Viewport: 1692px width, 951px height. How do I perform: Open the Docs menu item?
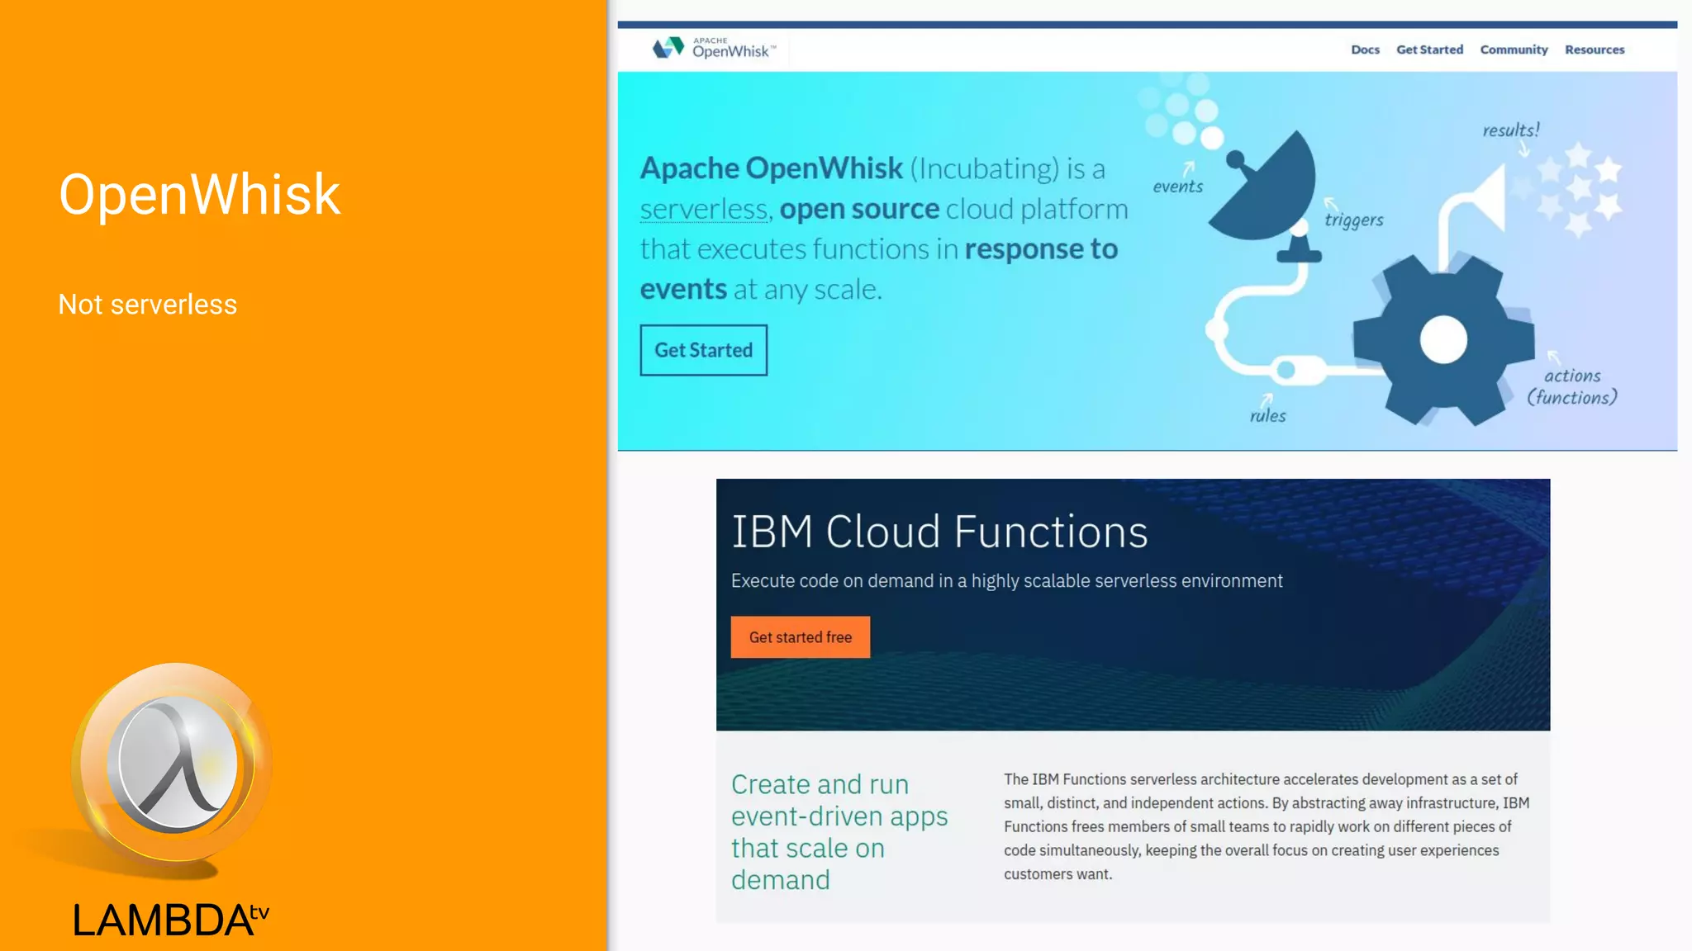click(x=1365, y=50)
